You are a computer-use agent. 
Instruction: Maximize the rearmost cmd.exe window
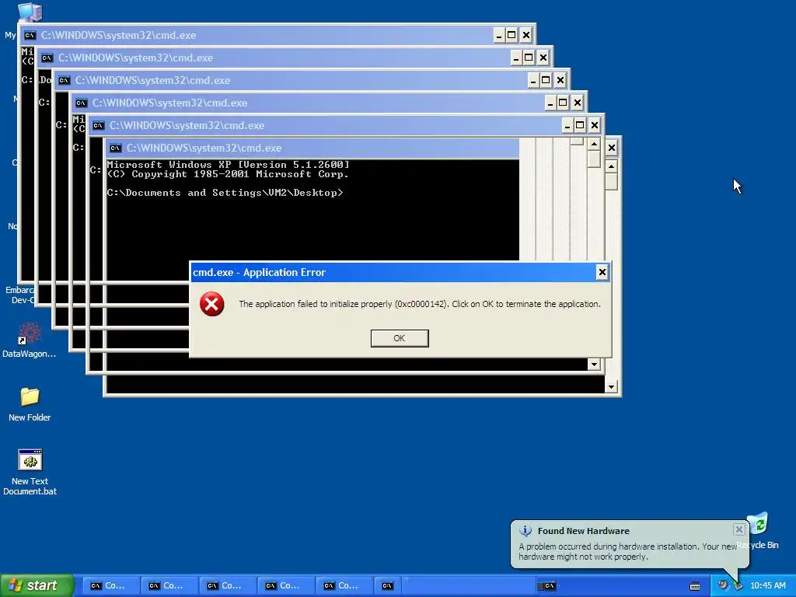coord(511,35)
